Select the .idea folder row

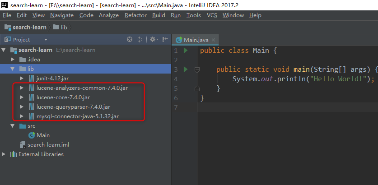85,60
